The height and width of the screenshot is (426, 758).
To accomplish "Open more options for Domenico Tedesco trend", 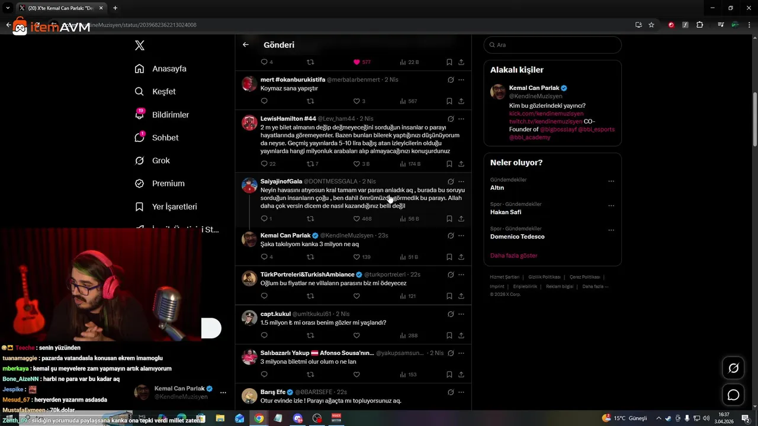I will point(611,230).
